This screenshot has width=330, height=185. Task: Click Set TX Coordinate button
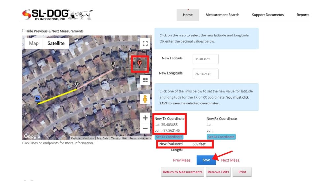(x=169, y=137)
